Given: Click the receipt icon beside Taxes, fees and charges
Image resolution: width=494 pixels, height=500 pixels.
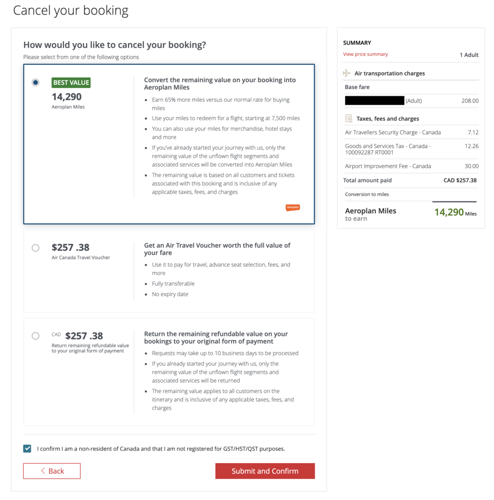Looking at the screenshot, I should click(x=348, y=119).
